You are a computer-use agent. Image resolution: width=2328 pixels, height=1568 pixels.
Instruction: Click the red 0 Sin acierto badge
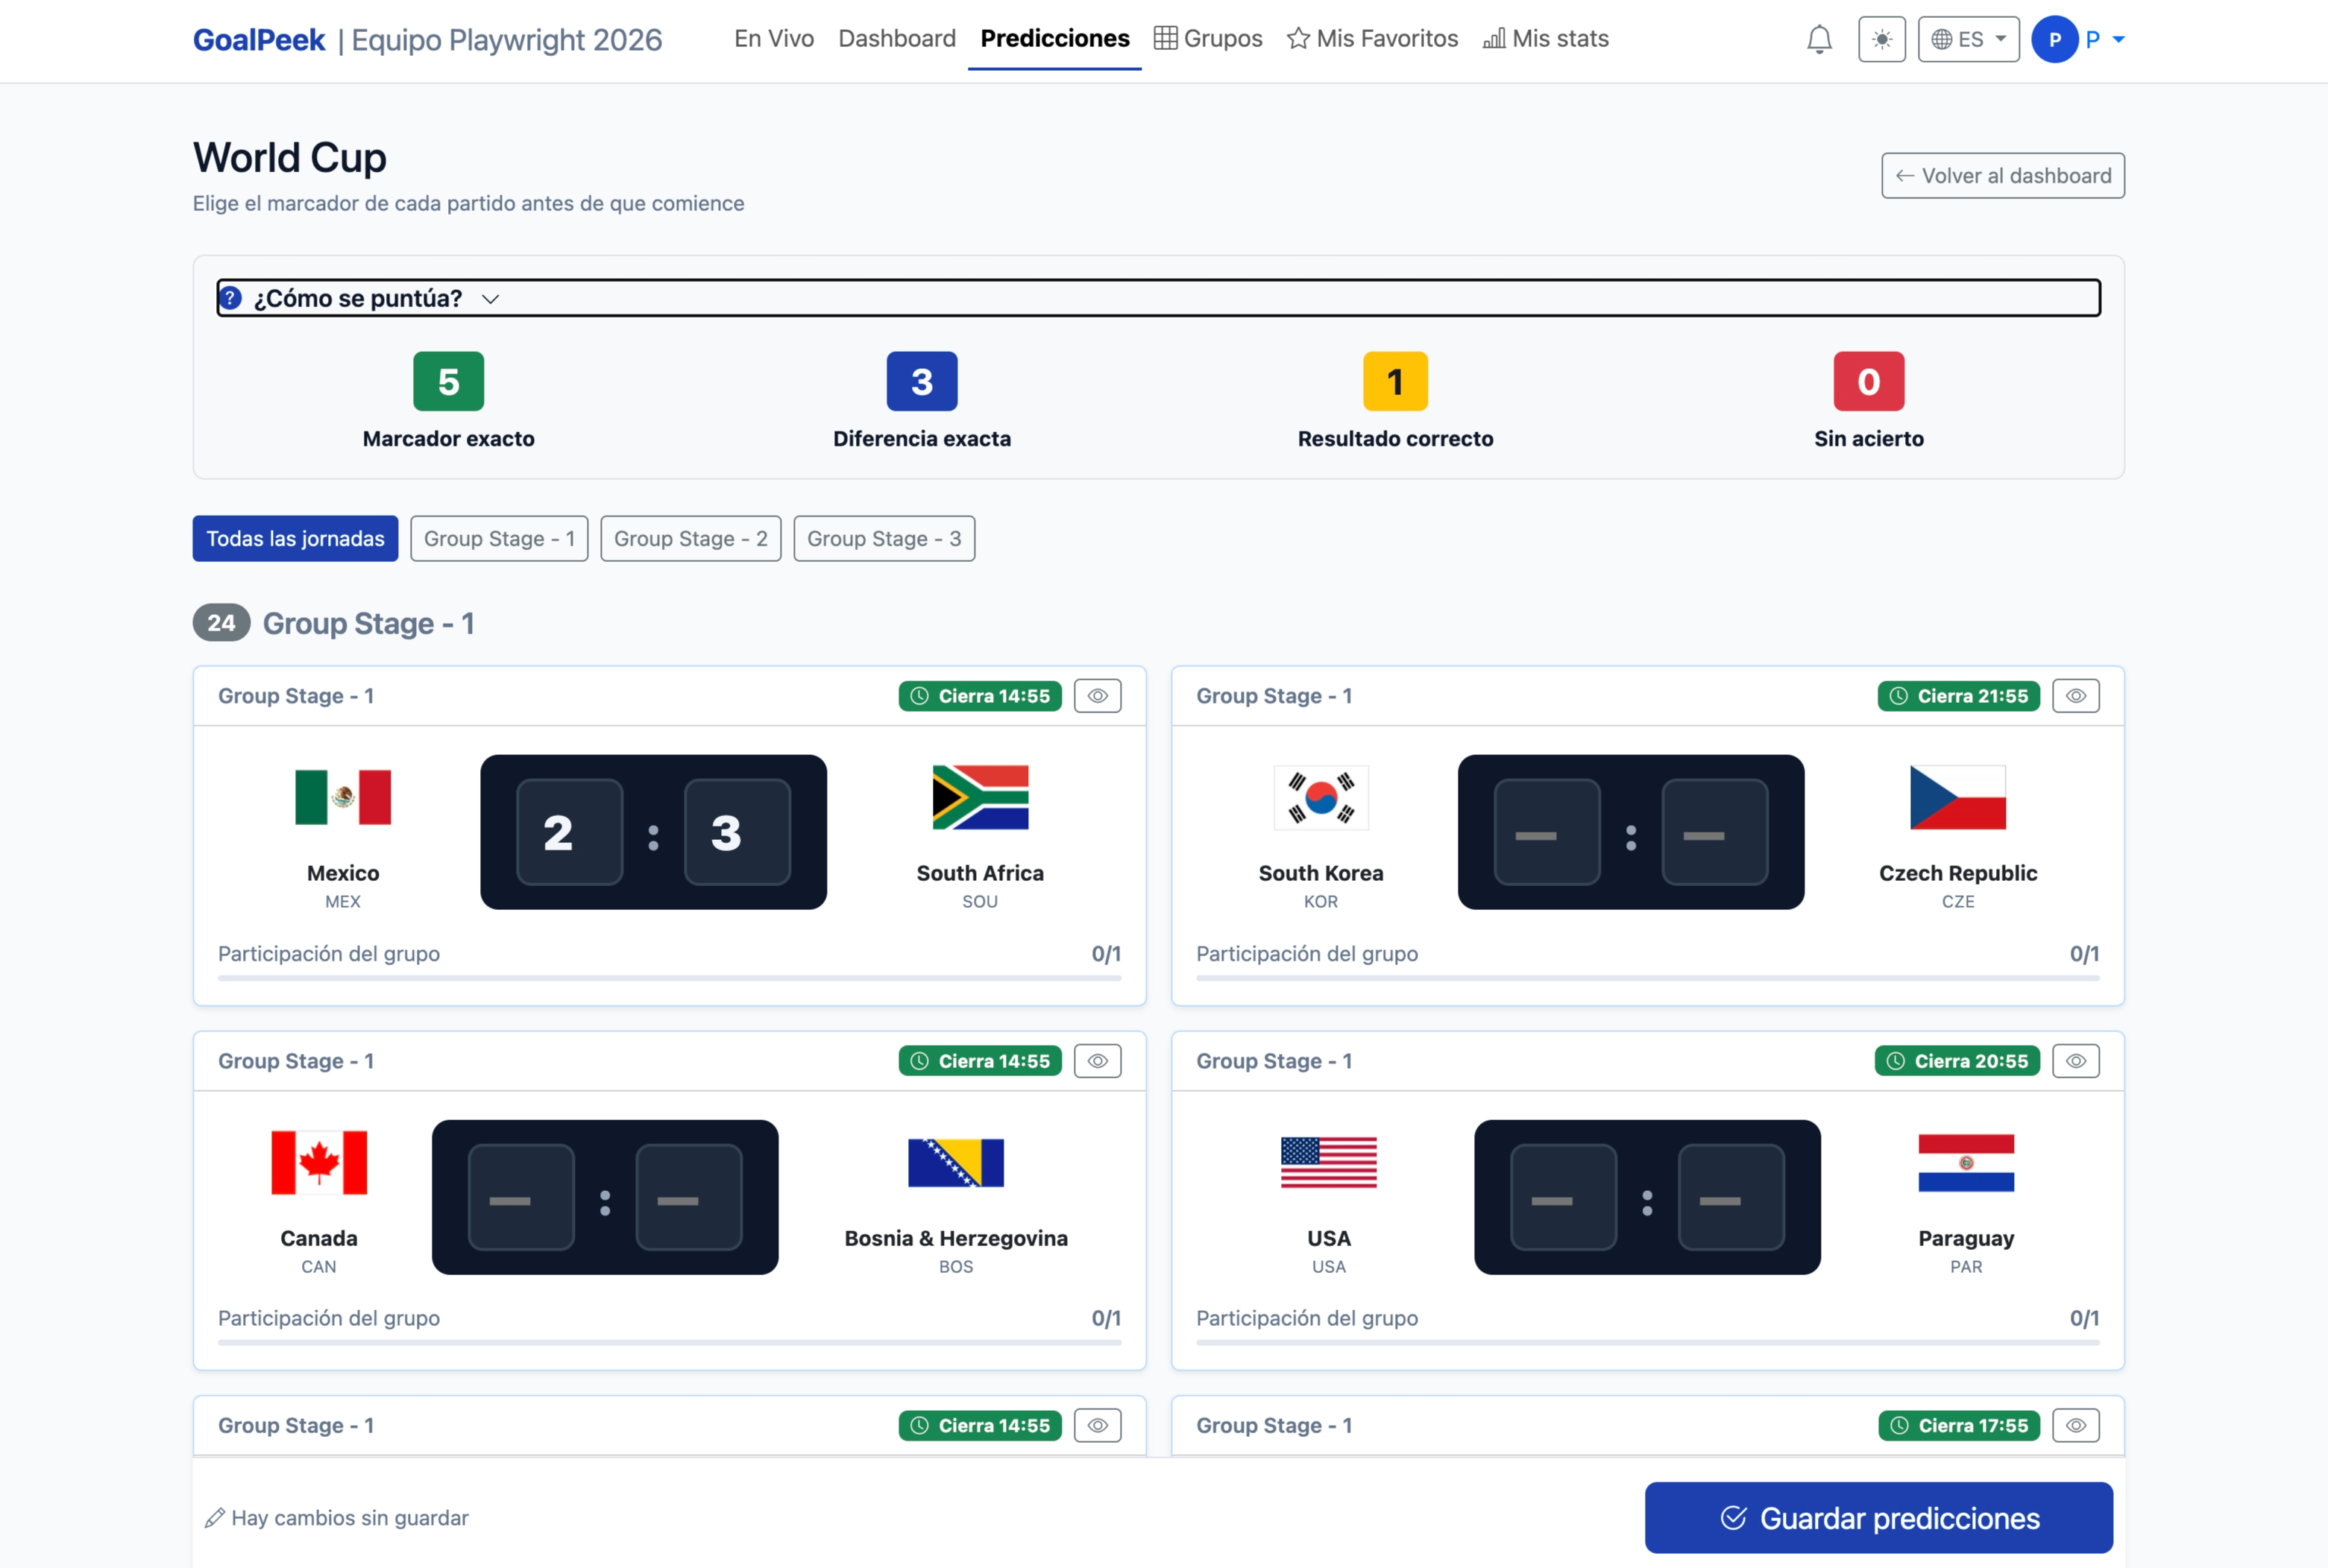click(1868, 381)
